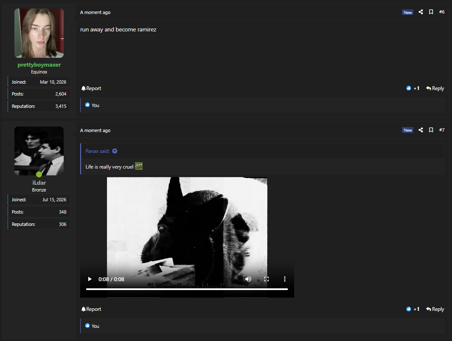Enter video fullscreen mode
The width and height of the screenshot is (452, 341).
coord(267,279)
